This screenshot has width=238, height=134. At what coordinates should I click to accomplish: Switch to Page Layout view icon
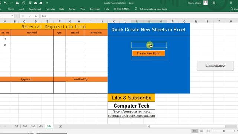coord(202,131)
